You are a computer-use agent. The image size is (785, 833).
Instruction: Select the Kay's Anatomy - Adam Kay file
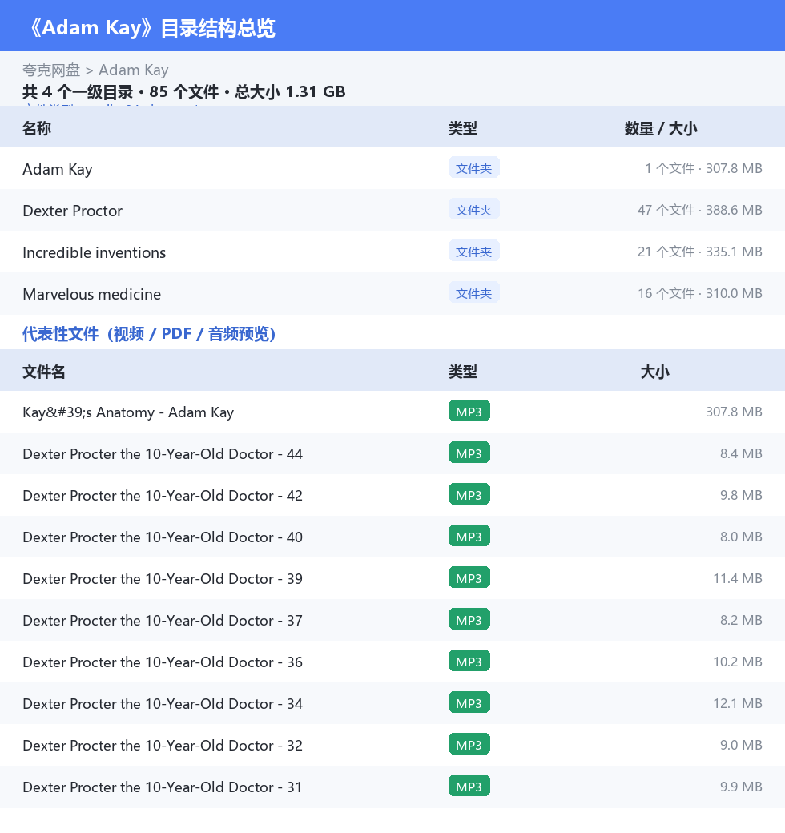[392, 412]
